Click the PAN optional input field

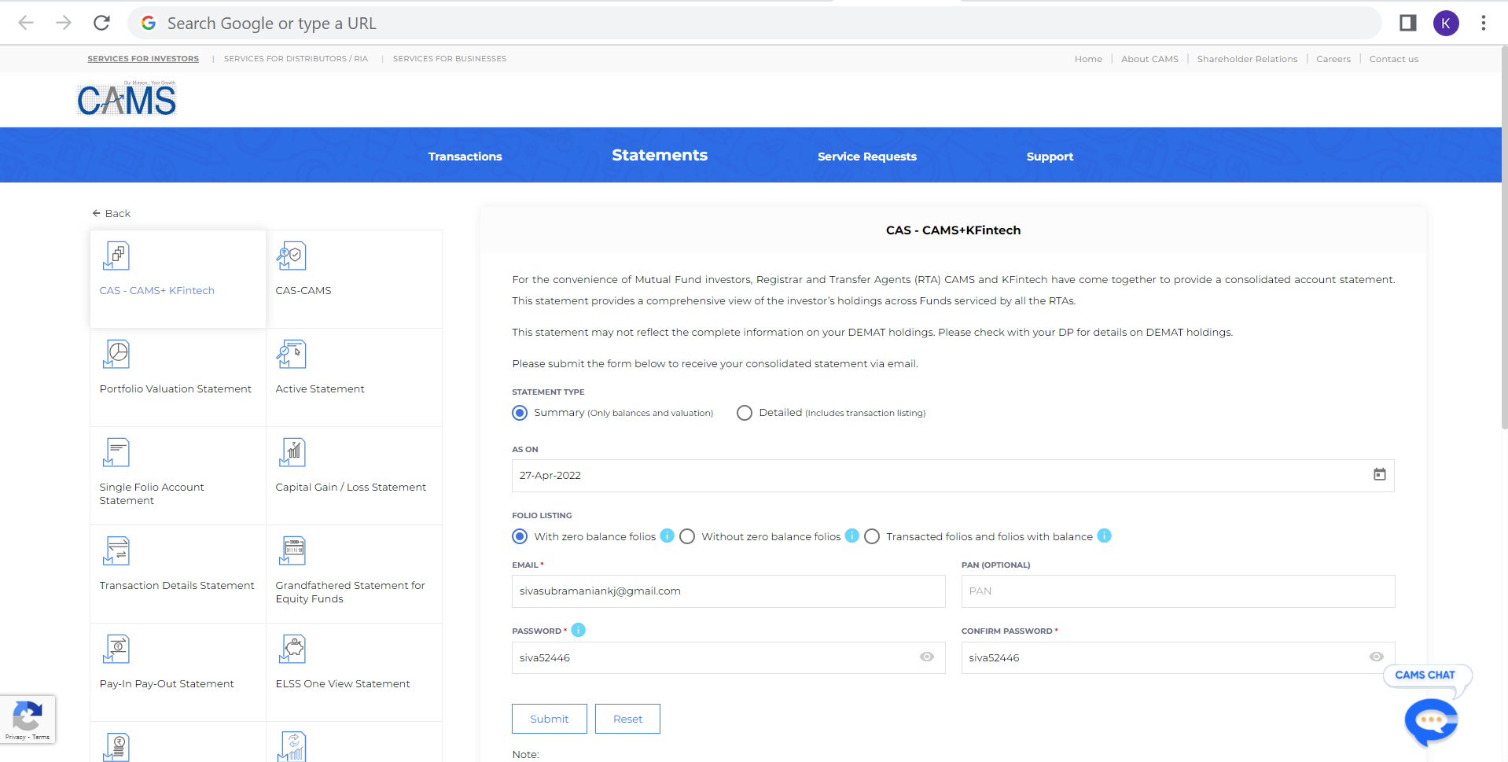1178,591
